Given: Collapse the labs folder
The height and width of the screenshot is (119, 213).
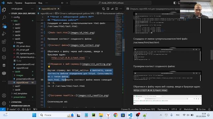Looking at the screenshot, I should (x=15, y=21).
